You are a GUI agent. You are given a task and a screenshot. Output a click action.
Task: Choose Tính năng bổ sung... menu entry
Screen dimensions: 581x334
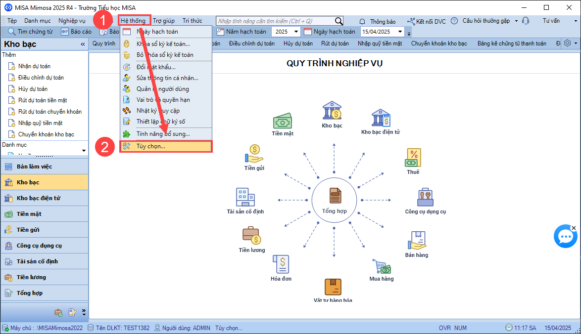(x=166, y=134)
